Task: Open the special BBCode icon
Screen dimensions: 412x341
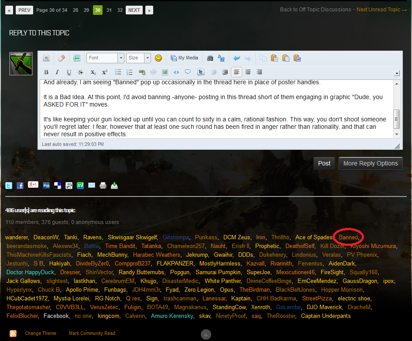Action: pyautogui.click(x=77, y=58)
